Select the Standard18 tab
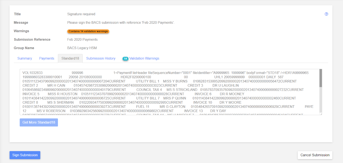The height and width of the screenshot is (163, 343). [70, 58]
